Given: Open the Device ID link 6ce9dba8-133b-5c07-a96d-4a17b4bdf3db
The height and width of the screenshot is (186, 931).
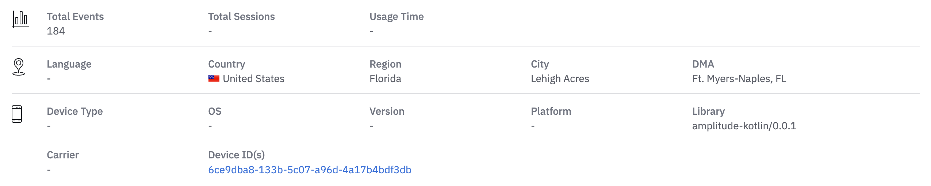Looking at the screenshot, I should tap(310, 170).
